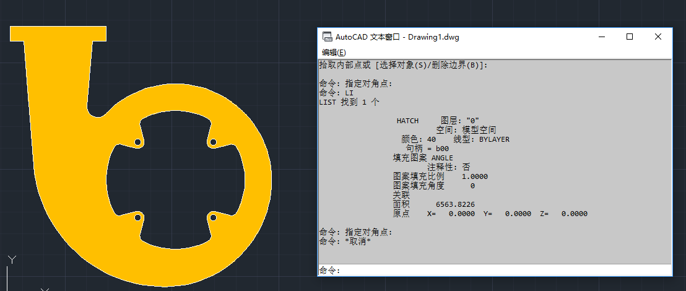Click the rectangular flange atop the hatch
The width and height of the screenshot is (686, 291).
click(58, 33)
